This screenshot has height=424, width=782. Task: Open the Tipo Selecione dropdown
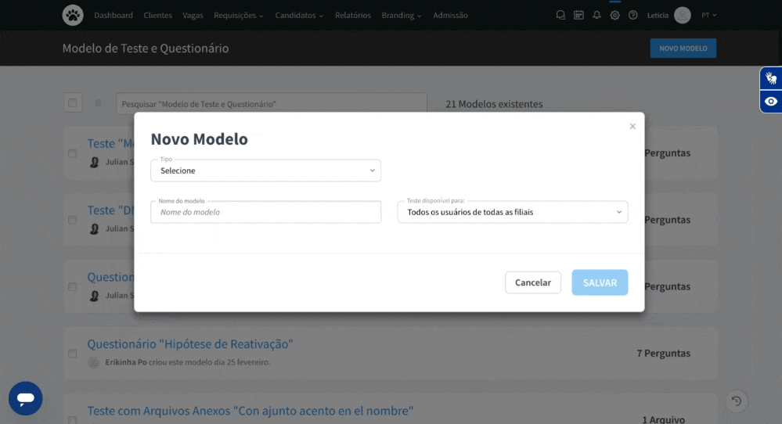[266, 171]
